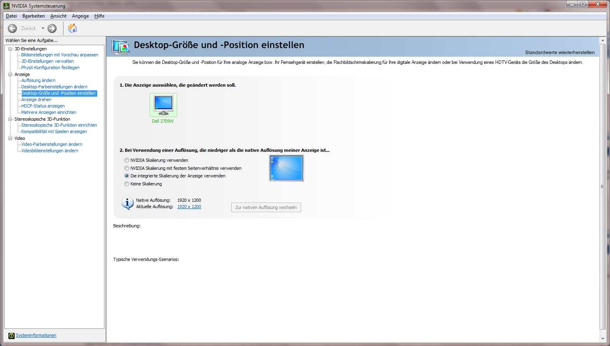Select integrierte Skalierung der Anzeige option

coord(127,176)
